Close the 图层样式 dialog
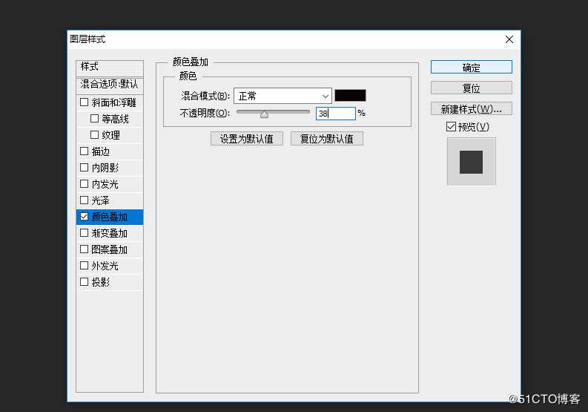The height and width of the screenshot is (412, 588). point(509,39)
